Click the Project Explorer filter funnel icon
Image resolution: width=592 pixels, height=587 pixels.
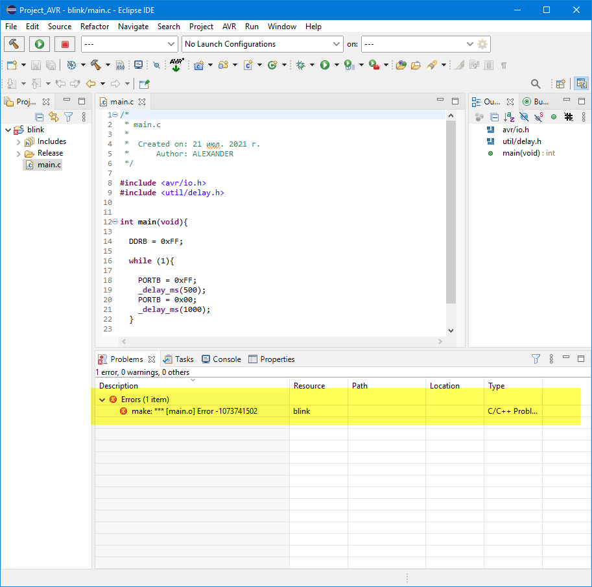click(68, 117)
